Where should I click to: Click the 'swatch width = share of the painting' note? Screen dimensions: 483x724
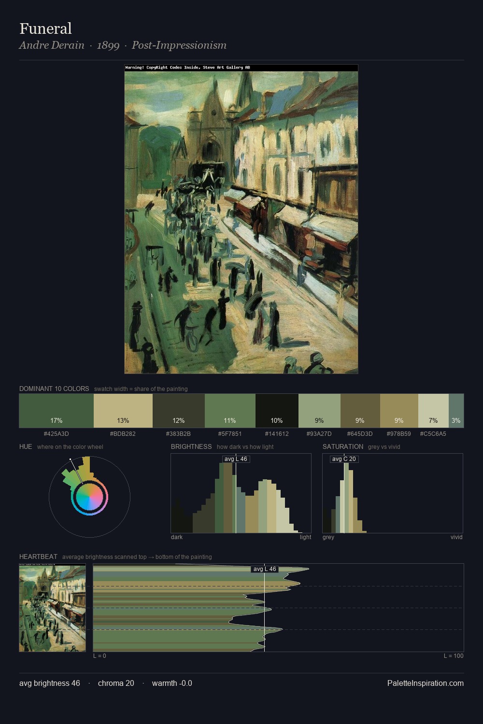click(141, 389)
